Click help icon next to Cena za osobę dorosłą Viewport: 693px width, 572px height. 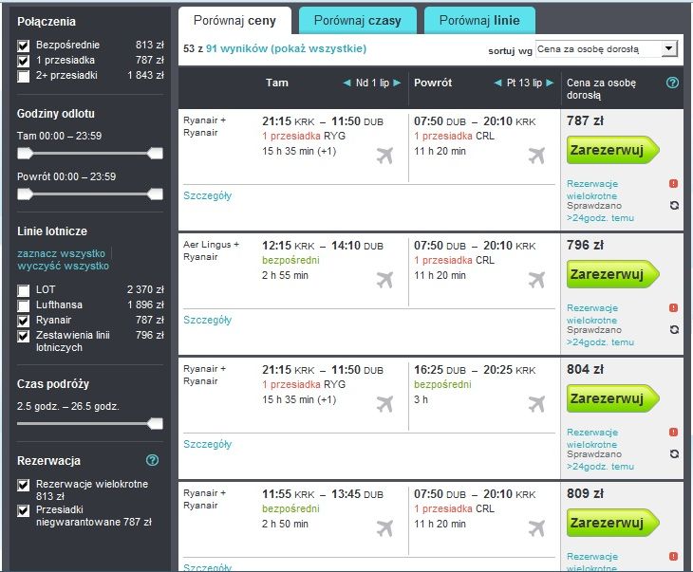coord(672,83)
